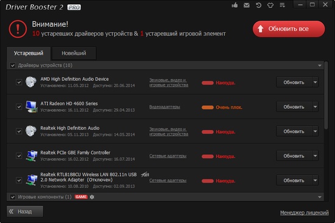The image size is (335, 223).
Task: Go back with the Назад button
Action: (25, 211)
